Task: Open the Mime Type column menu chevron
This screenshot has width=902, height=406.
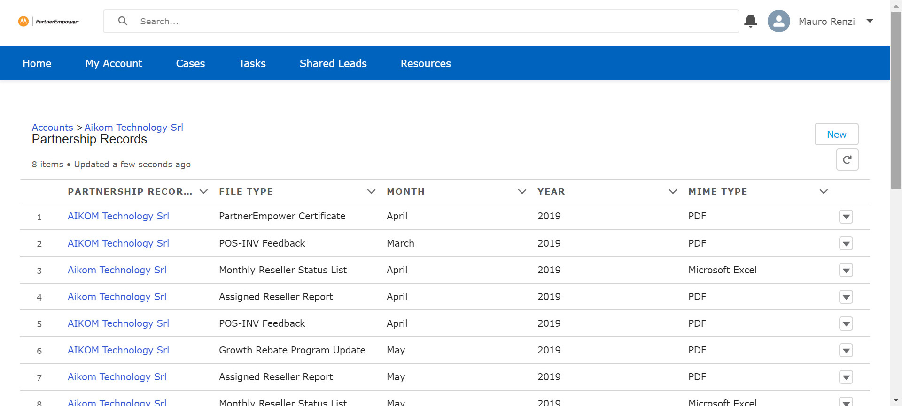Action: point(824,191)
